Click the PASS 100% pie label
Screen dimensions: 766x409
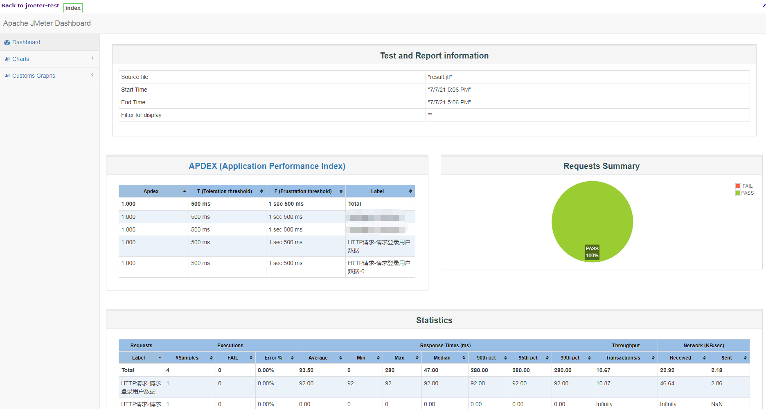(x=592, y=252)
